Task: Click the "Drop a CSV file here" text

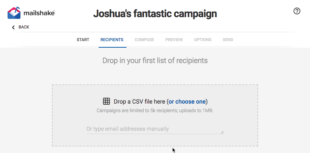Action: [140, 102]
